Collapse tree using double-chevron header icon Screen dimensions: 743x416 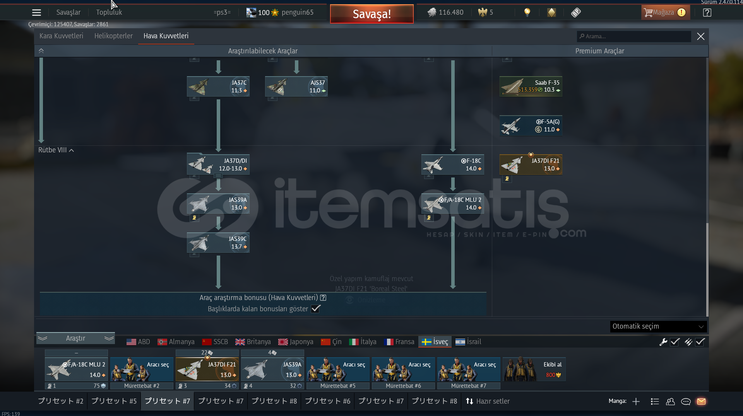coord(41,51)
